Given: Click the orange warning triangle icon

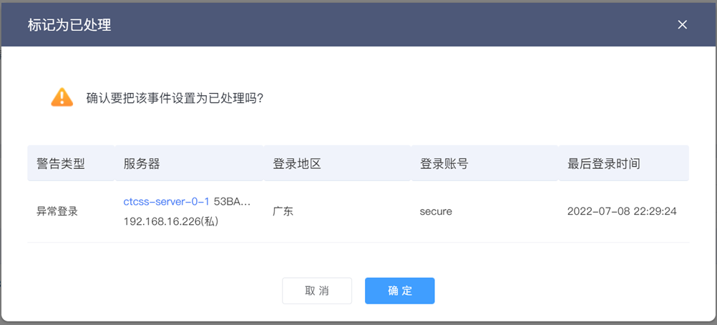Looking at the screenshot, I should pos(62,97).
